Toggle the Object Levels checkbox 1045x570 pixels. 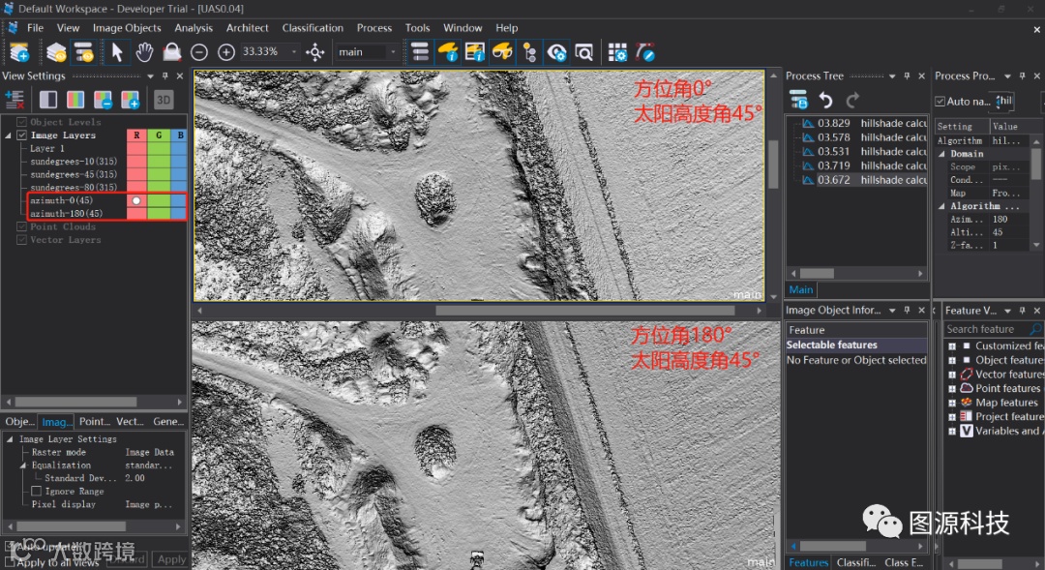point(21,122)
